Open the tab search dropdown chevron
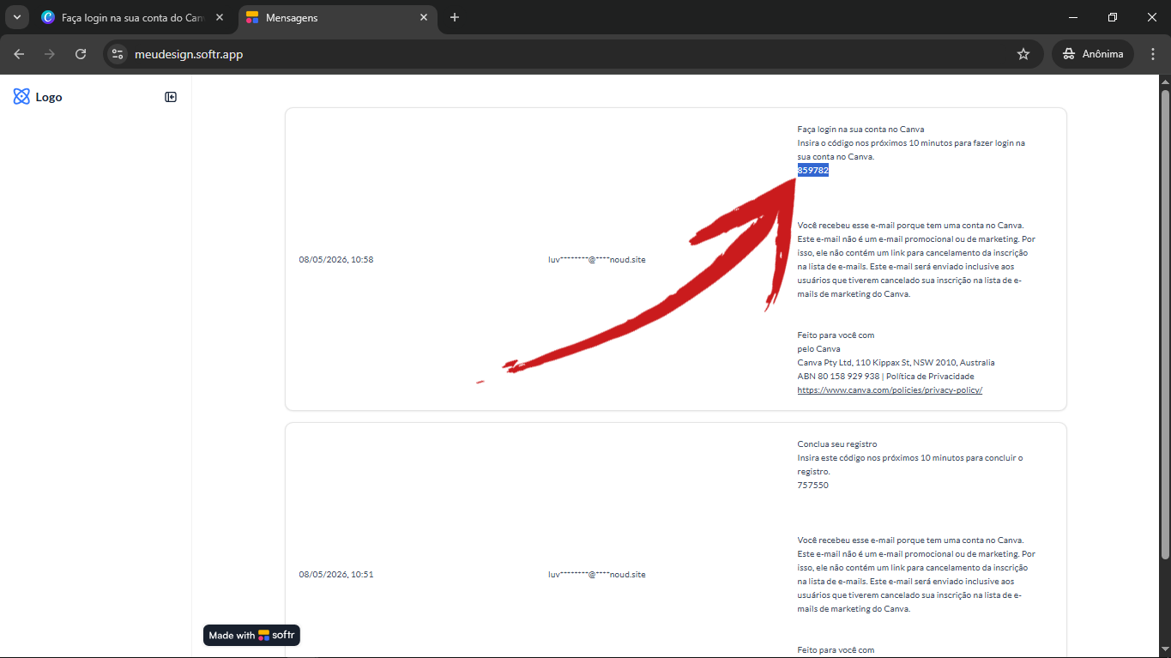 click(17, 17)
